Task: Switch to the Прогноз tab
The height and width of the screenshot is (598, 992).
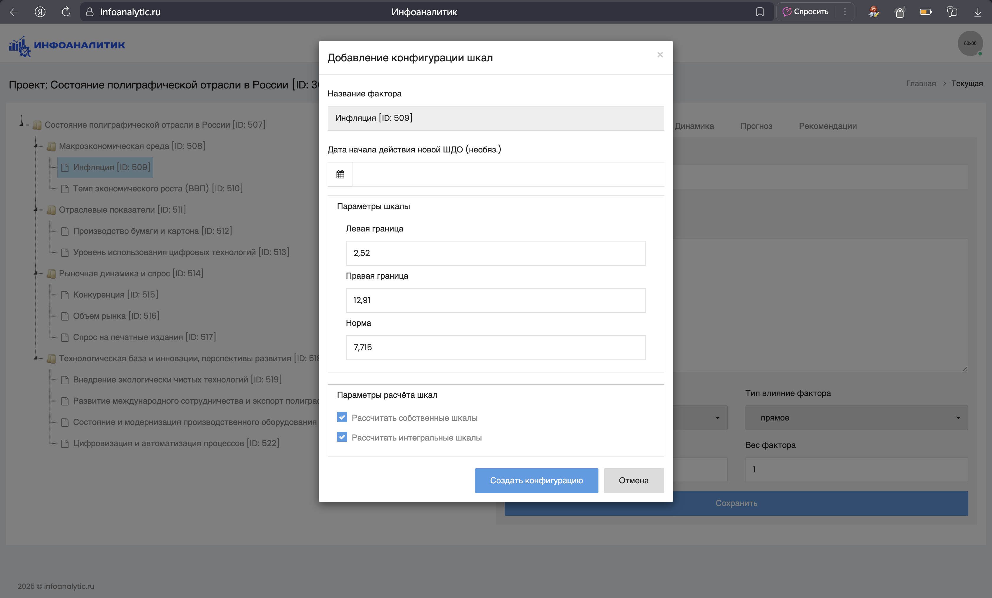Action: tap(756, 126)
